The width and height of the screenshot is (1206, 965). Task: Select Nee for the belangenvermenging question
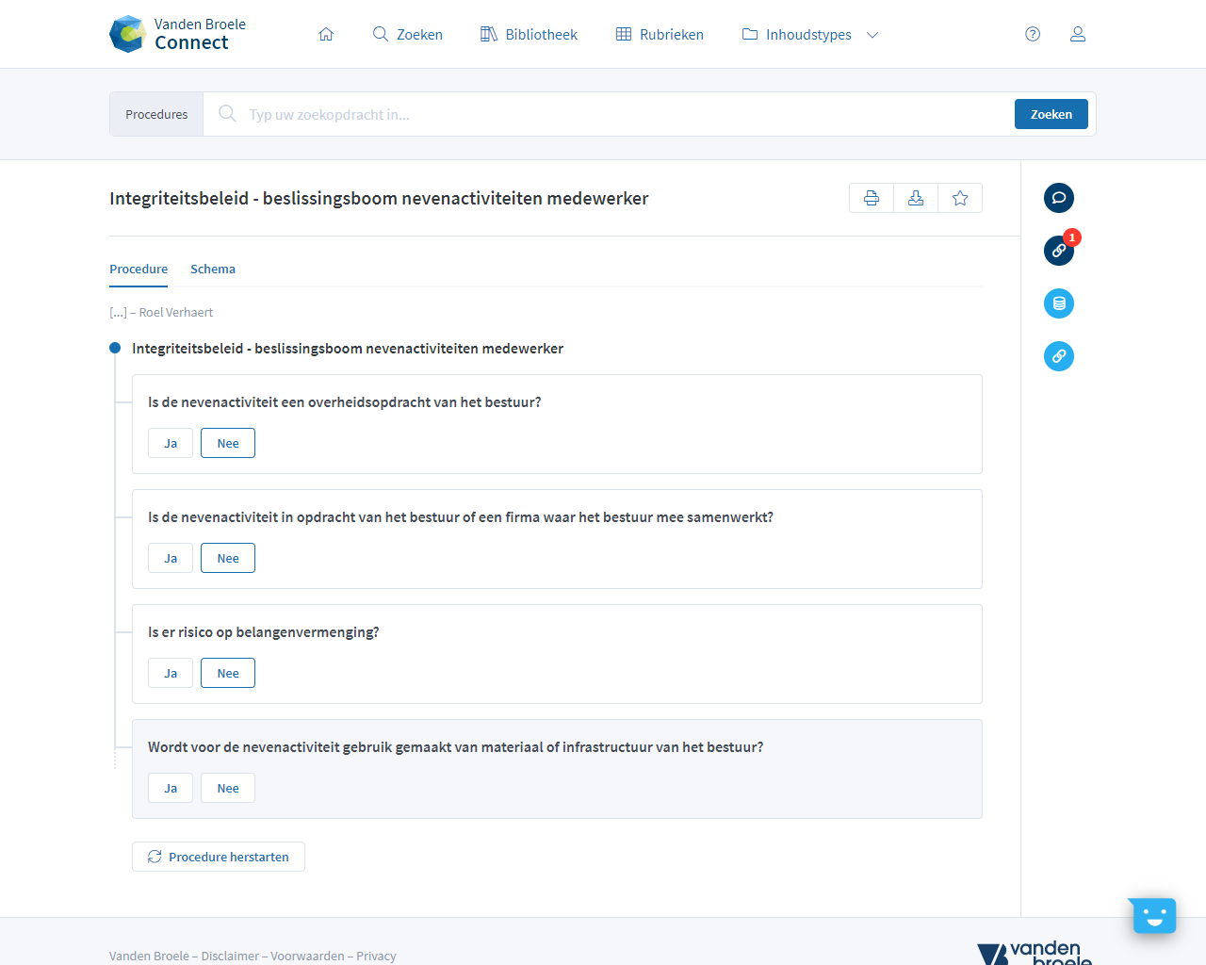tap(227, 672)
